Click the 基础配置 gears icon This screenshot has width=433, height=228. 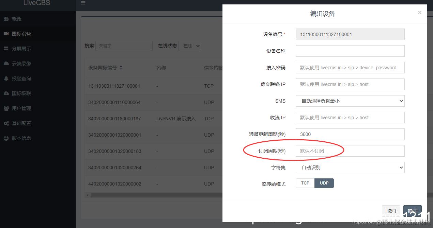point(6,123)
